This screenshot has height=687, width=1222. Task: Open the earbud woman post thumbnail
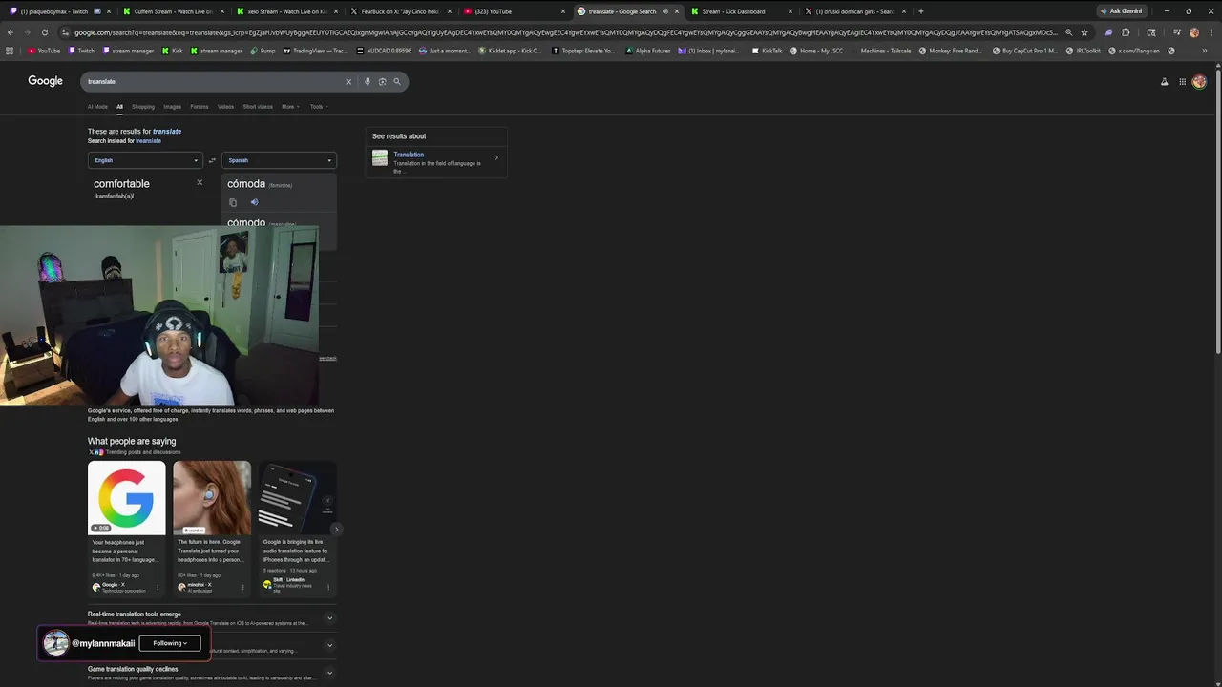click(x=212, y=498)
